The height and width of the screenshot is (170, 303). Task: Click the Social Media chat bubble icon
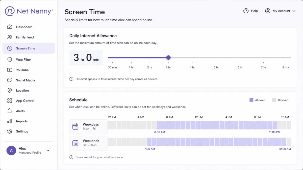[10, 80]
